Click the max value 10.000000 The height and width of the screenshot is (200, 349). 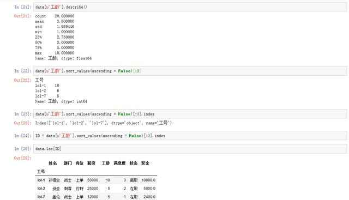tap(64, 53)
